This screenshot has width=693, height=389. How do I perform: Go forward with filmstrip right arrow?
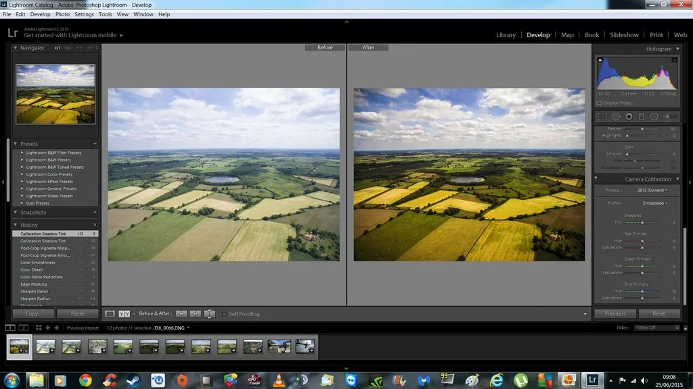tap(57, 328)
